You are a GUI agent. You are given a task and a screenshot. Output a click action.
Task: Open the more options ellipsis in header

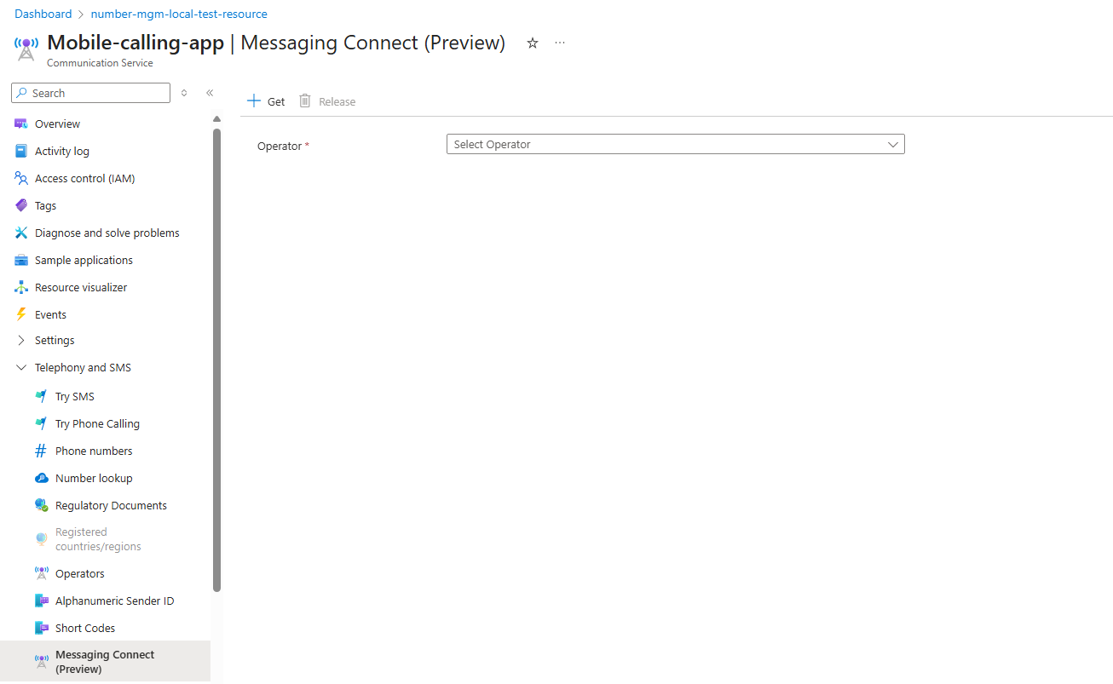click(560, 43)
